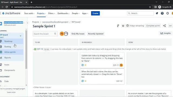Go to Projects breadcrumb
Viewport: 173px width, 97px height.
[x=36, y=22]
